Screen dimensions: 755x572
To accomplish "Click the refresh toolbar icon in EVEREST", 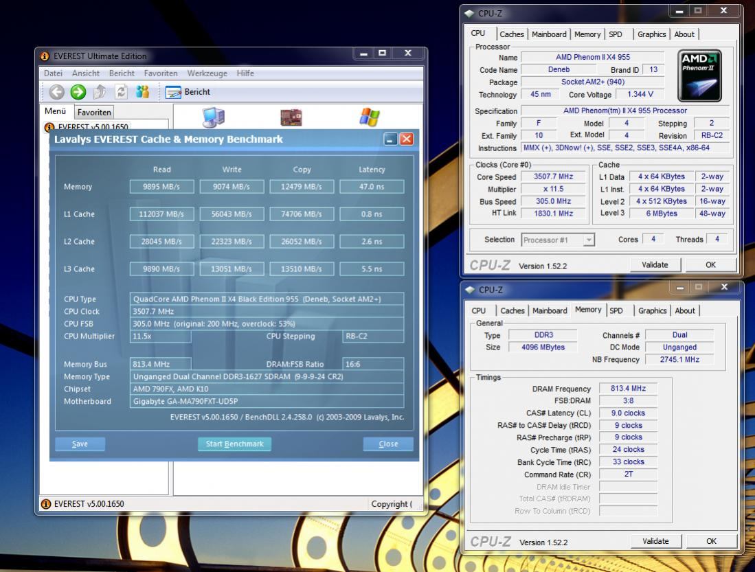I will (x=122, y=91).
